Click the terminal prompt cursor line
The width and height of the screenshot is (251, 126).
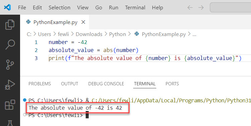tap(59, 115)
